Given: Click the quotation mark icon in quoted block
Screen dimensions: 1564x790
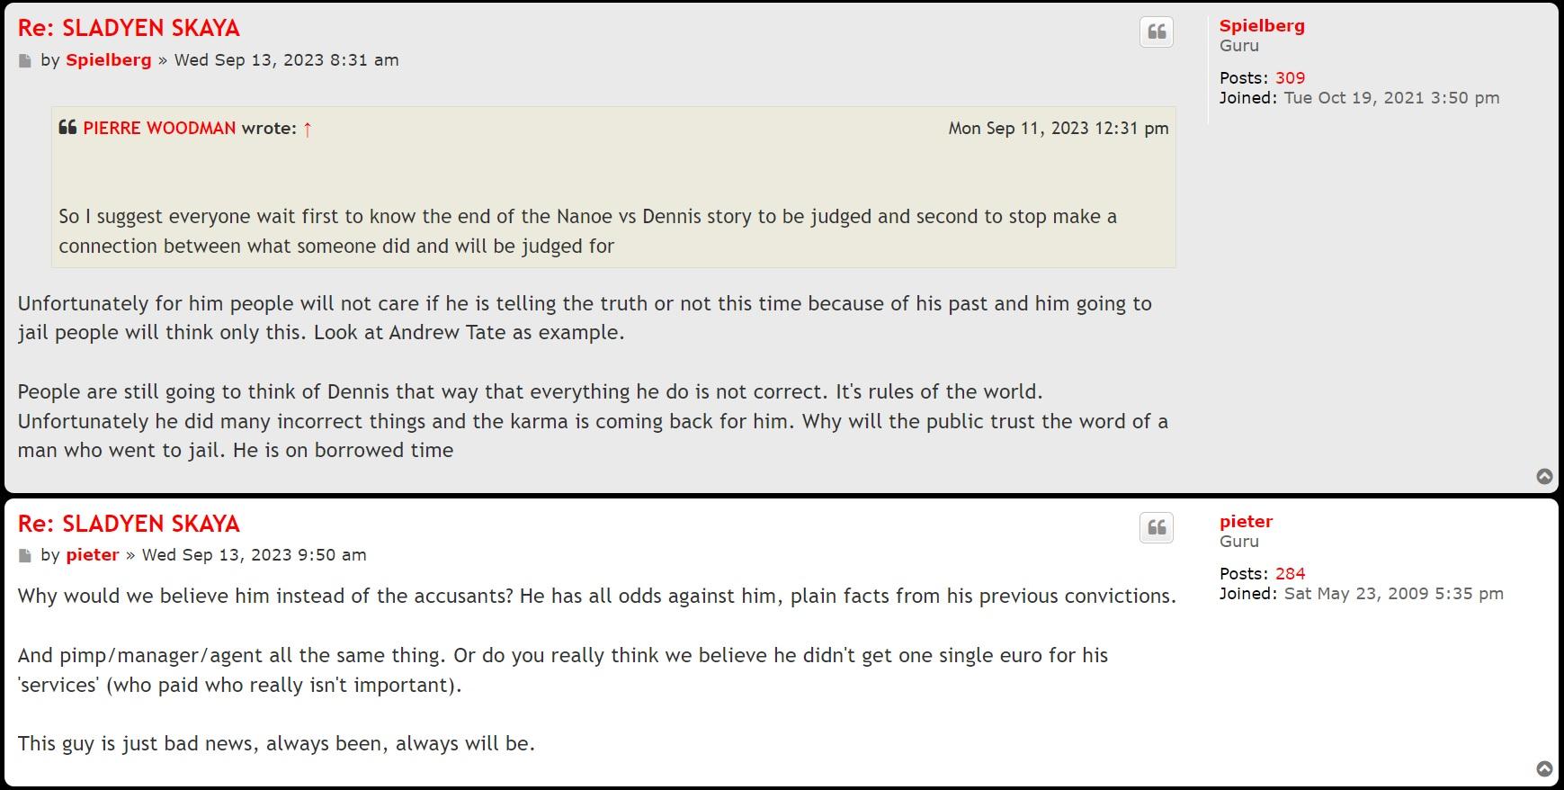Looking at the screenshot, I should pos(67,128).
